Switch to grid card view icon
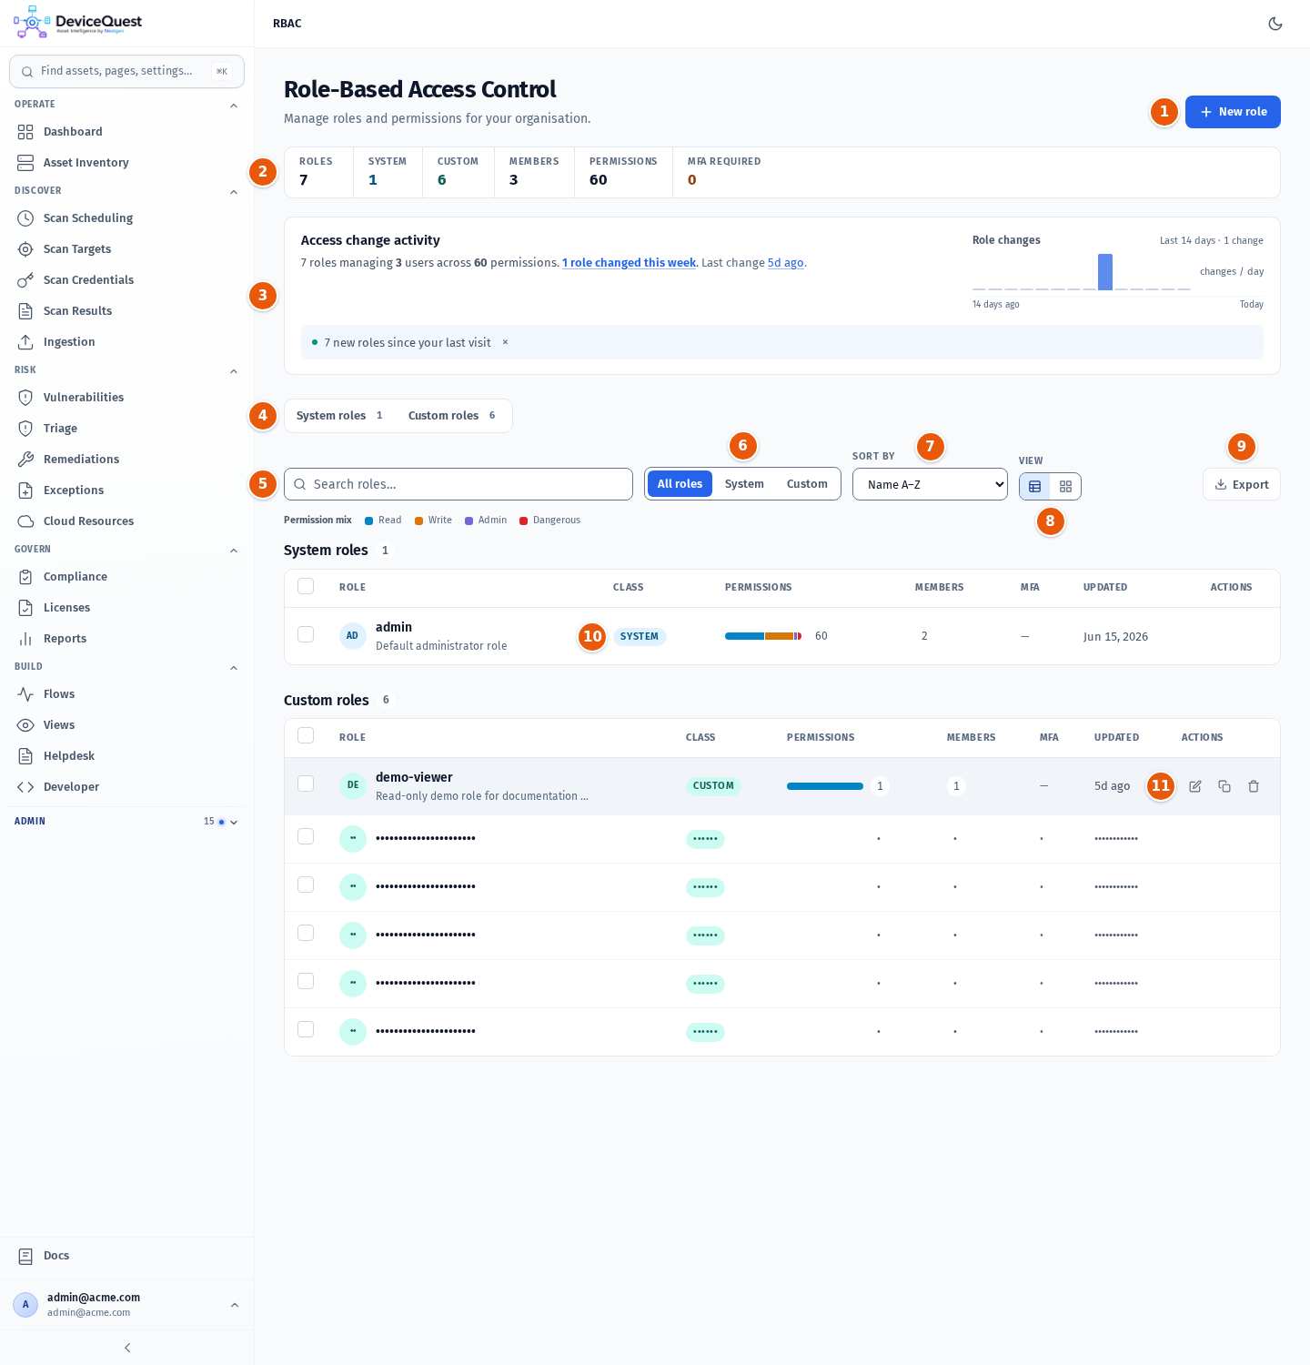Screen dimensions: 1310x1365 point(1065,486)
